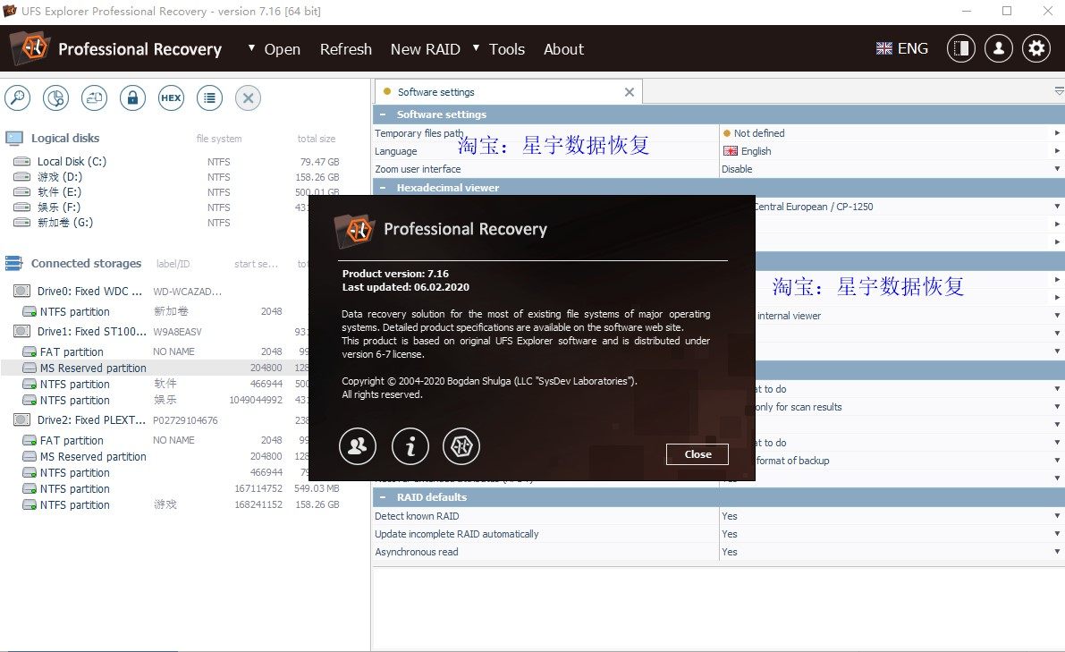Open the Open menu
Image resolution: width=1065 pixels, height=652 pixels.
point(282,49)
